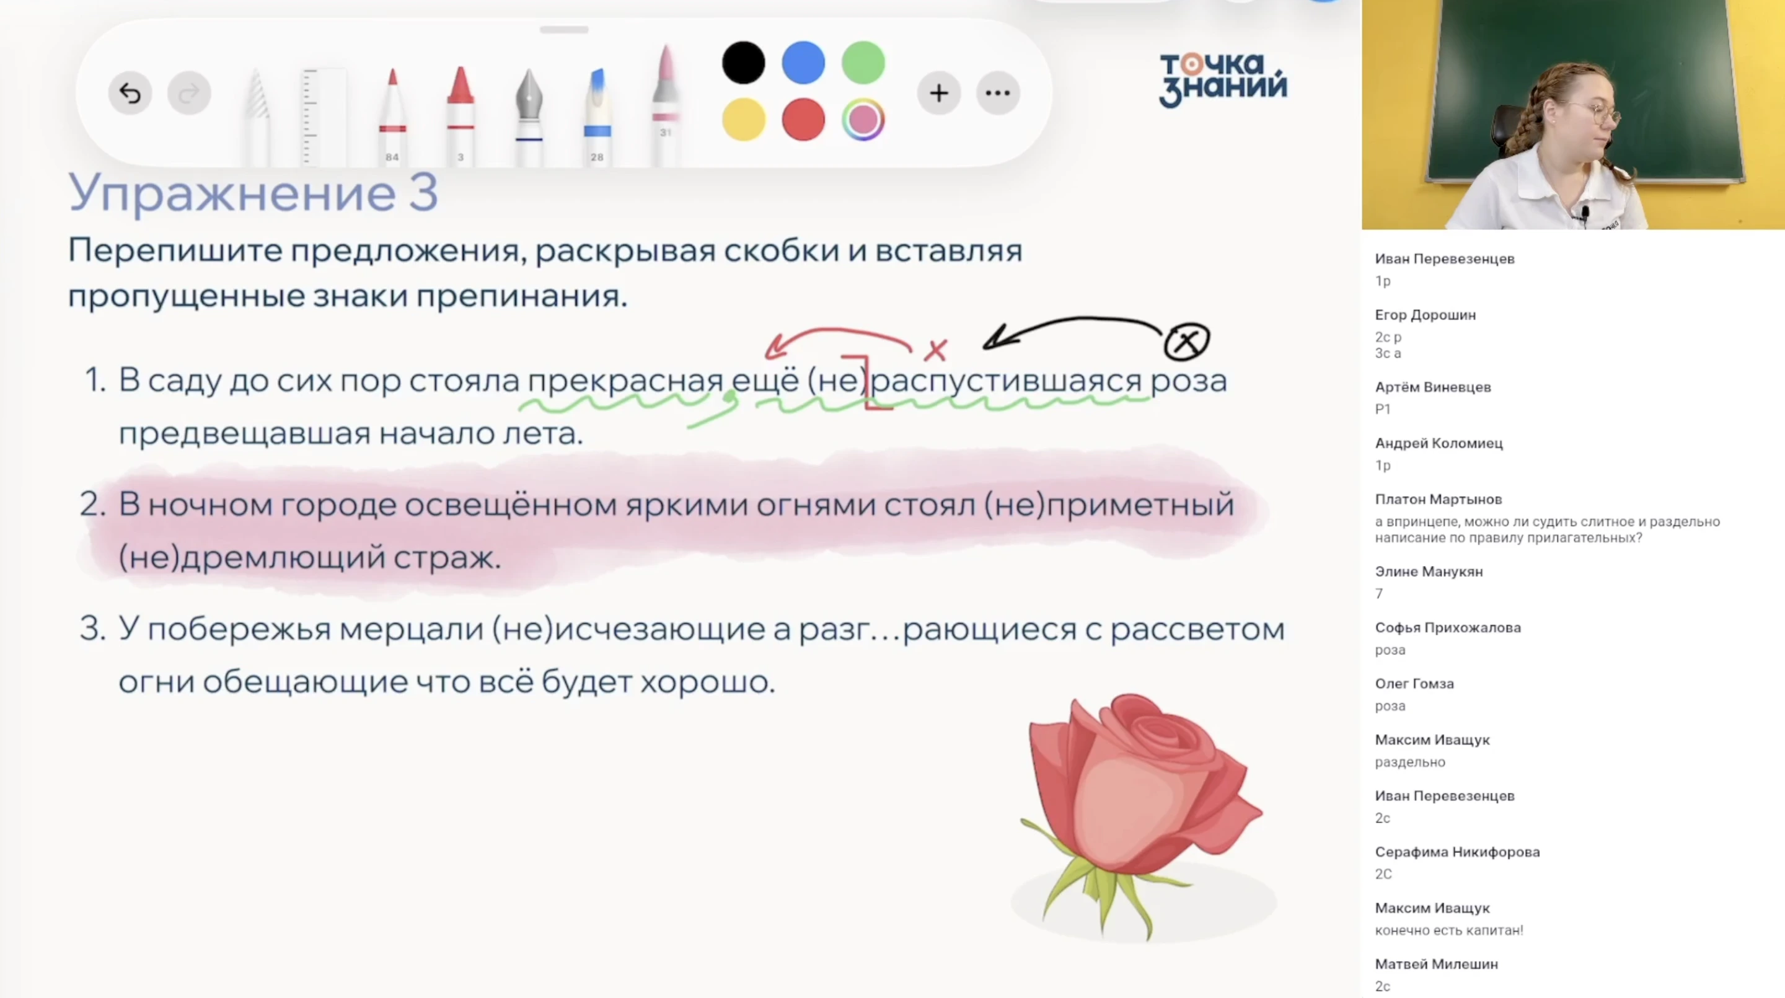Click the Redo arrow icon
1785x998 pixels.
(x=189, y=93)
